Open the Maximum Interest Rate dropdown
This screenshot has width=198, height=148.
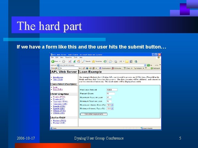112,105
